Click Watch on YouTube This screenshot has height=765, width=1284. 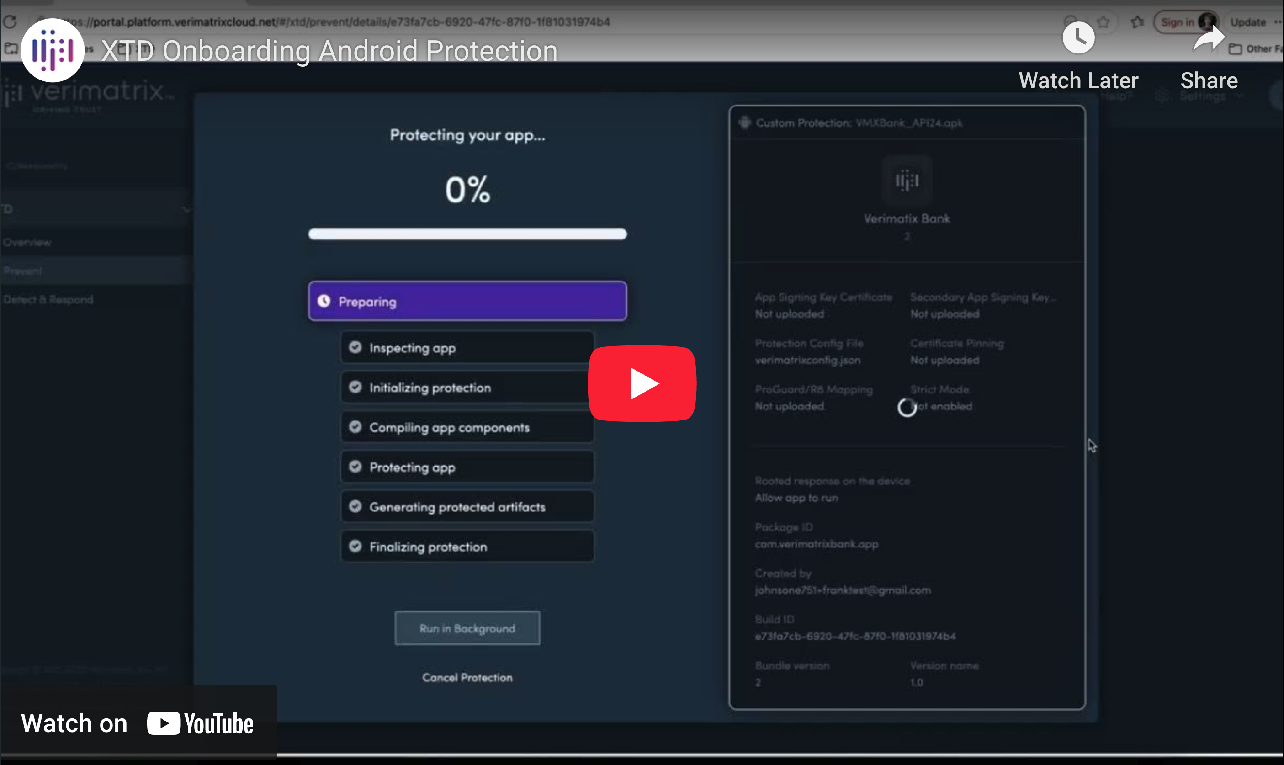(x=138, y=723)
